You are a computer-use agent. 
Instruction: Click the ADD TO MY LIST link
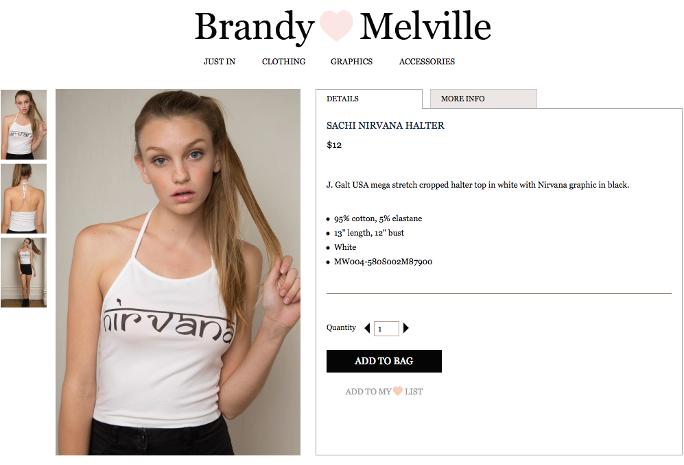384,391
